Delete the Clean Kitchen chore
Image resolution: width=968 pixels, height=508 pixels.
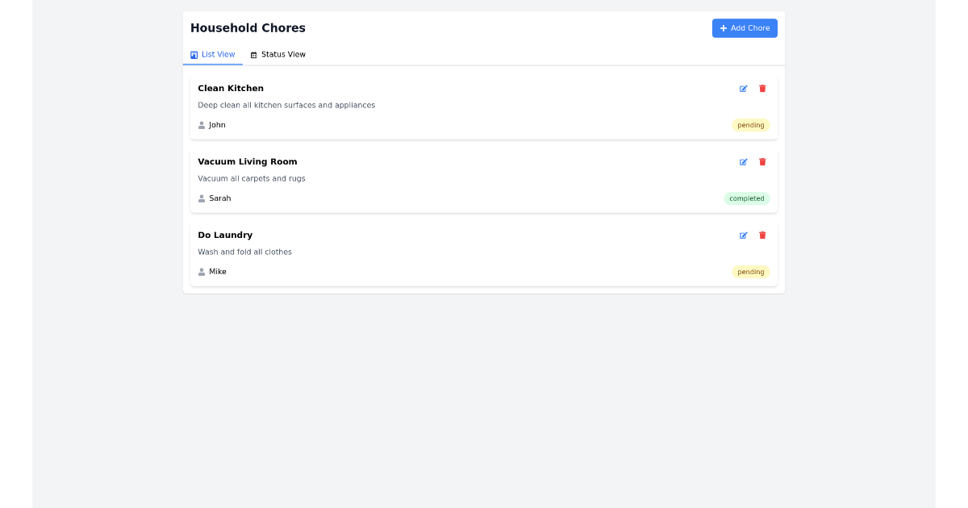(762, 89)
